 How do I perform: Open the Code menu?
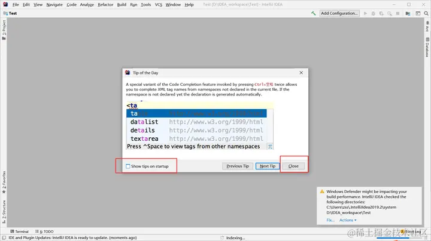[71, 5]
